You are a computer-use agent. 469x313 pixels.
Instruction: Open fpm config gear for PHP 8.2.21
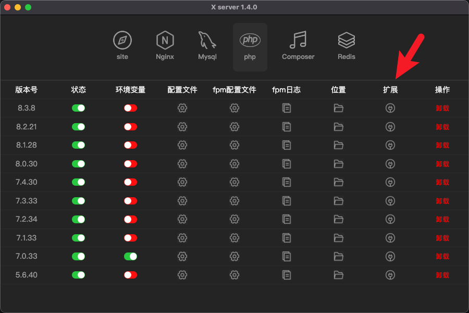(234, 127)
